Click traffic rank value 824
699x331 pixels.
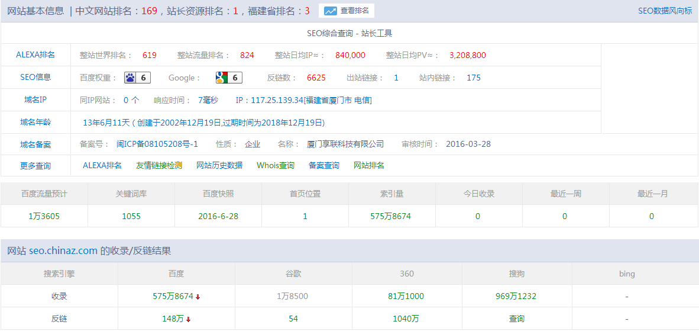point(247,55)
